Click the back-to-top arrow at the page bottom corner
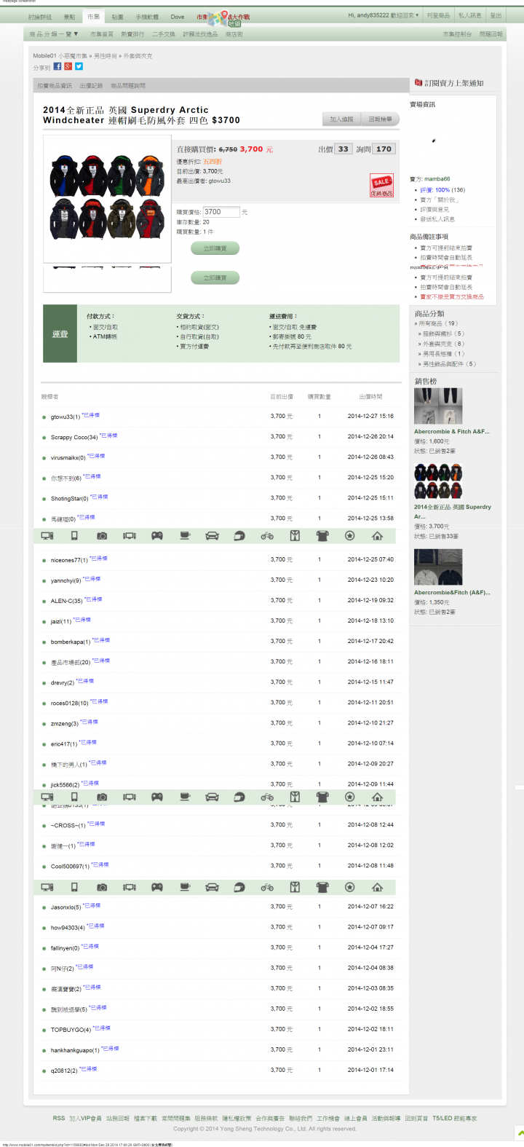The height and width of the screenshot is (1147, 524). pyautogui.click(x=520, y=1133)
